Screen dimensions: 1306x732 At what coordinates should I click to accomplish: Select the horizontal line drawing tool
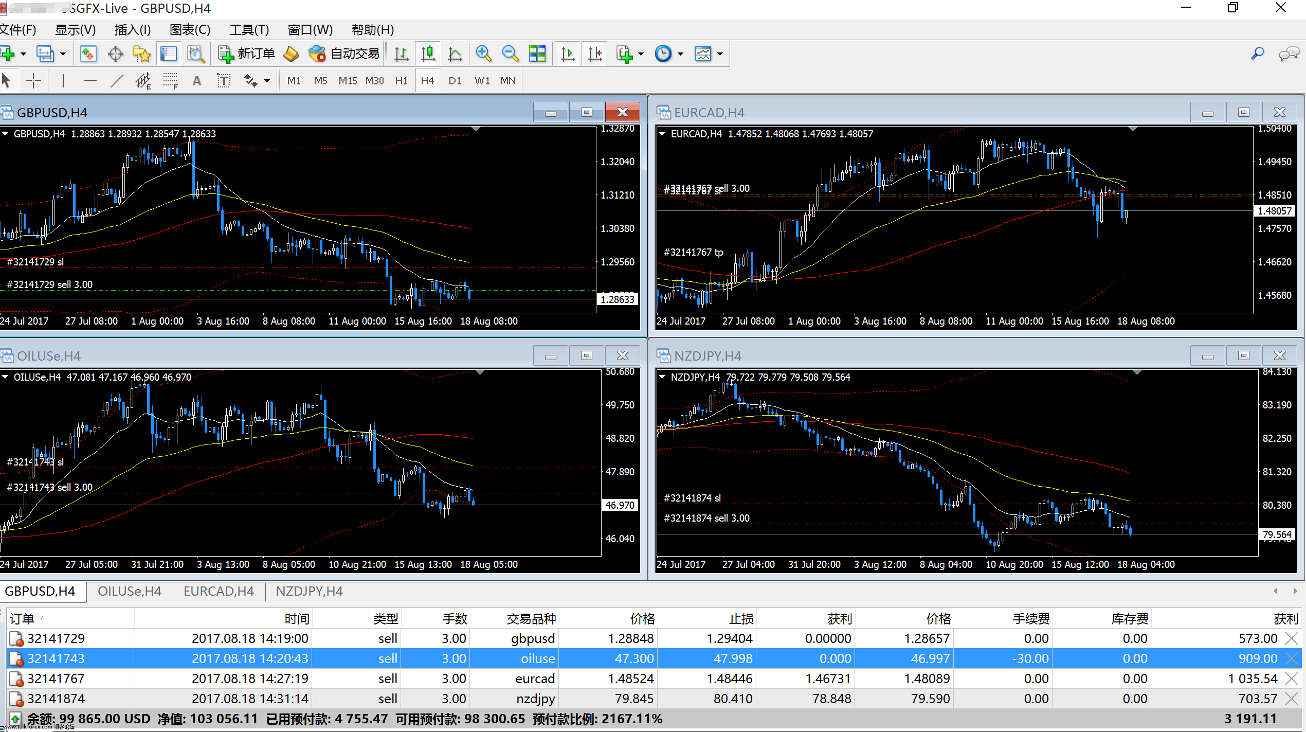pos(90,81)
